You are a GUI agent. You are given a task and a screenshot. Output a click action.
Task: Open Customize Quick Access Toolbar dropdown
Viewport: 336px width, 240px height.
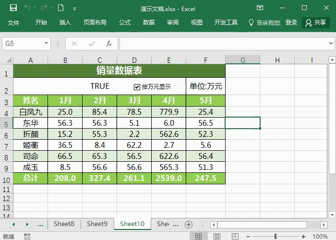pos(74,9)
